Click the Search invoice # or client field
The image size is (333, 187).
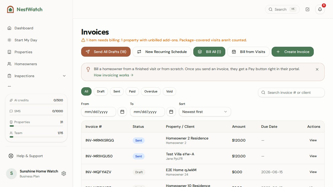[x=291, y=92]
